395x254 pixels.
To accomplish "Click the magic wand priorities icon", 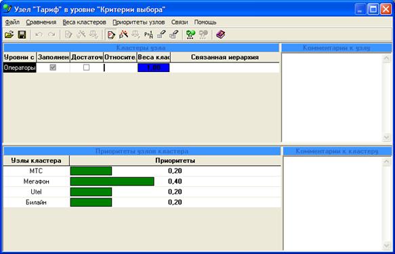I will (123, 35).
